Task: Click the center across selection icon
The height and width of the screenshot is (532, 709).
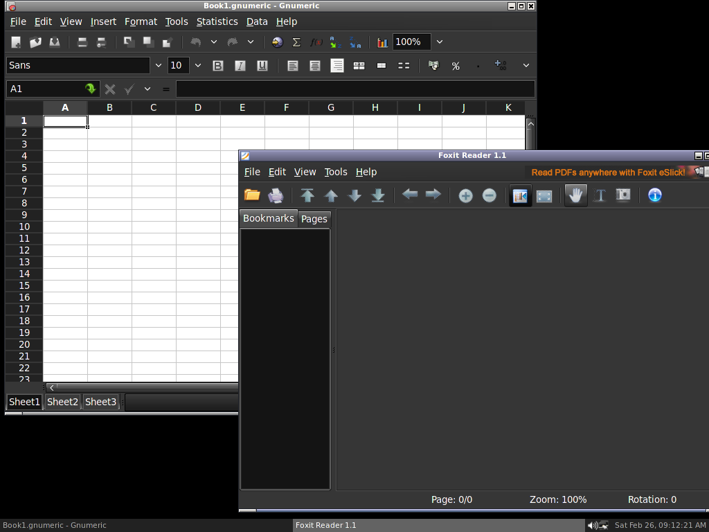Action: tap(359, 66)
